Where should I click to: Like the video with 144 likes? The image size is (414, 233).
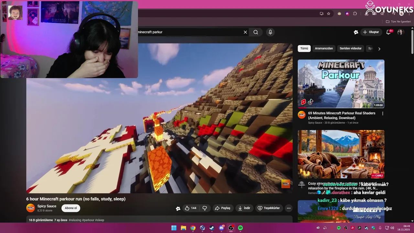(x=190, y=208)
